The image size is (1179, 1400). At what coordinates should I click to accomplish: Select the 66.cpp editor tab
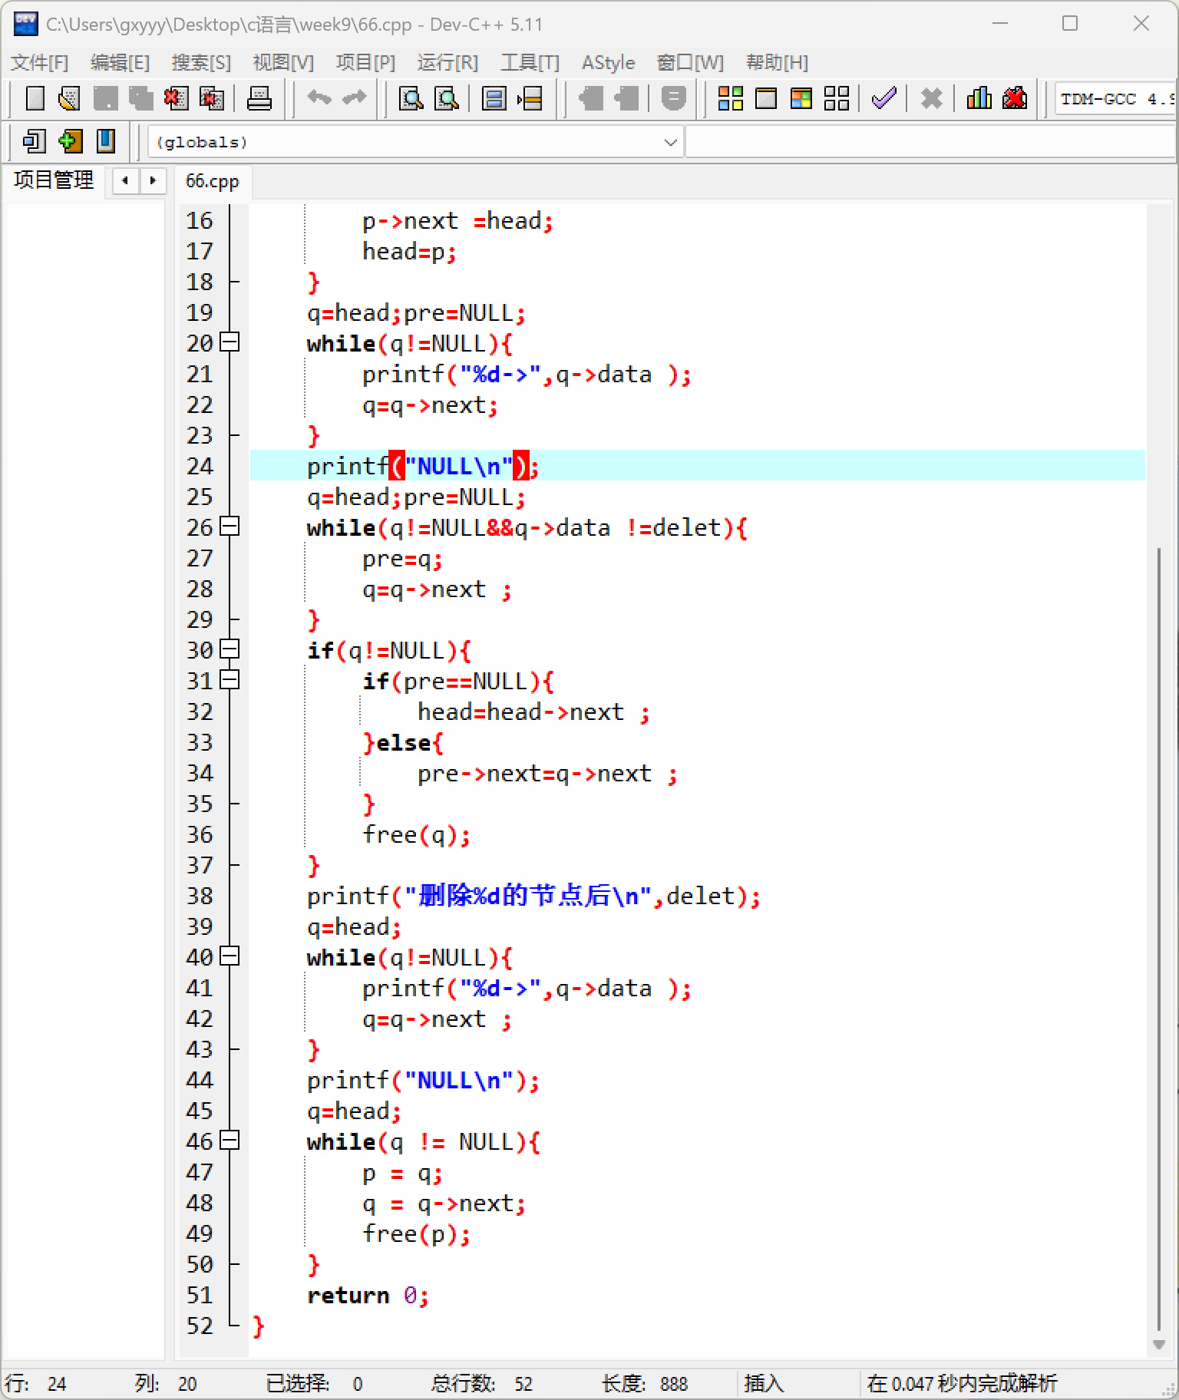213,181
